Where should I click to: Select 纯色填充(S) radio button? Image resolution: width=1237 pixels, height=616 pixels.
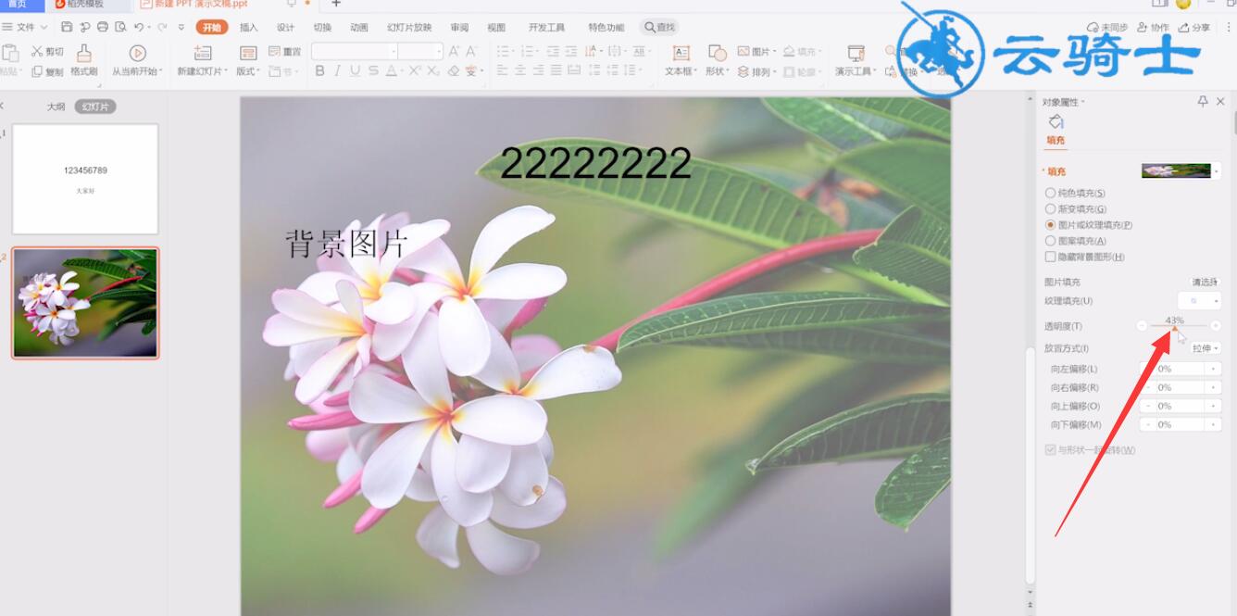[x=1050, y=193]
